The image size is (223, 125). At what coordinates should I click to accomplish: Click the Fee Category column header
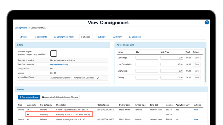coord(46,105)
